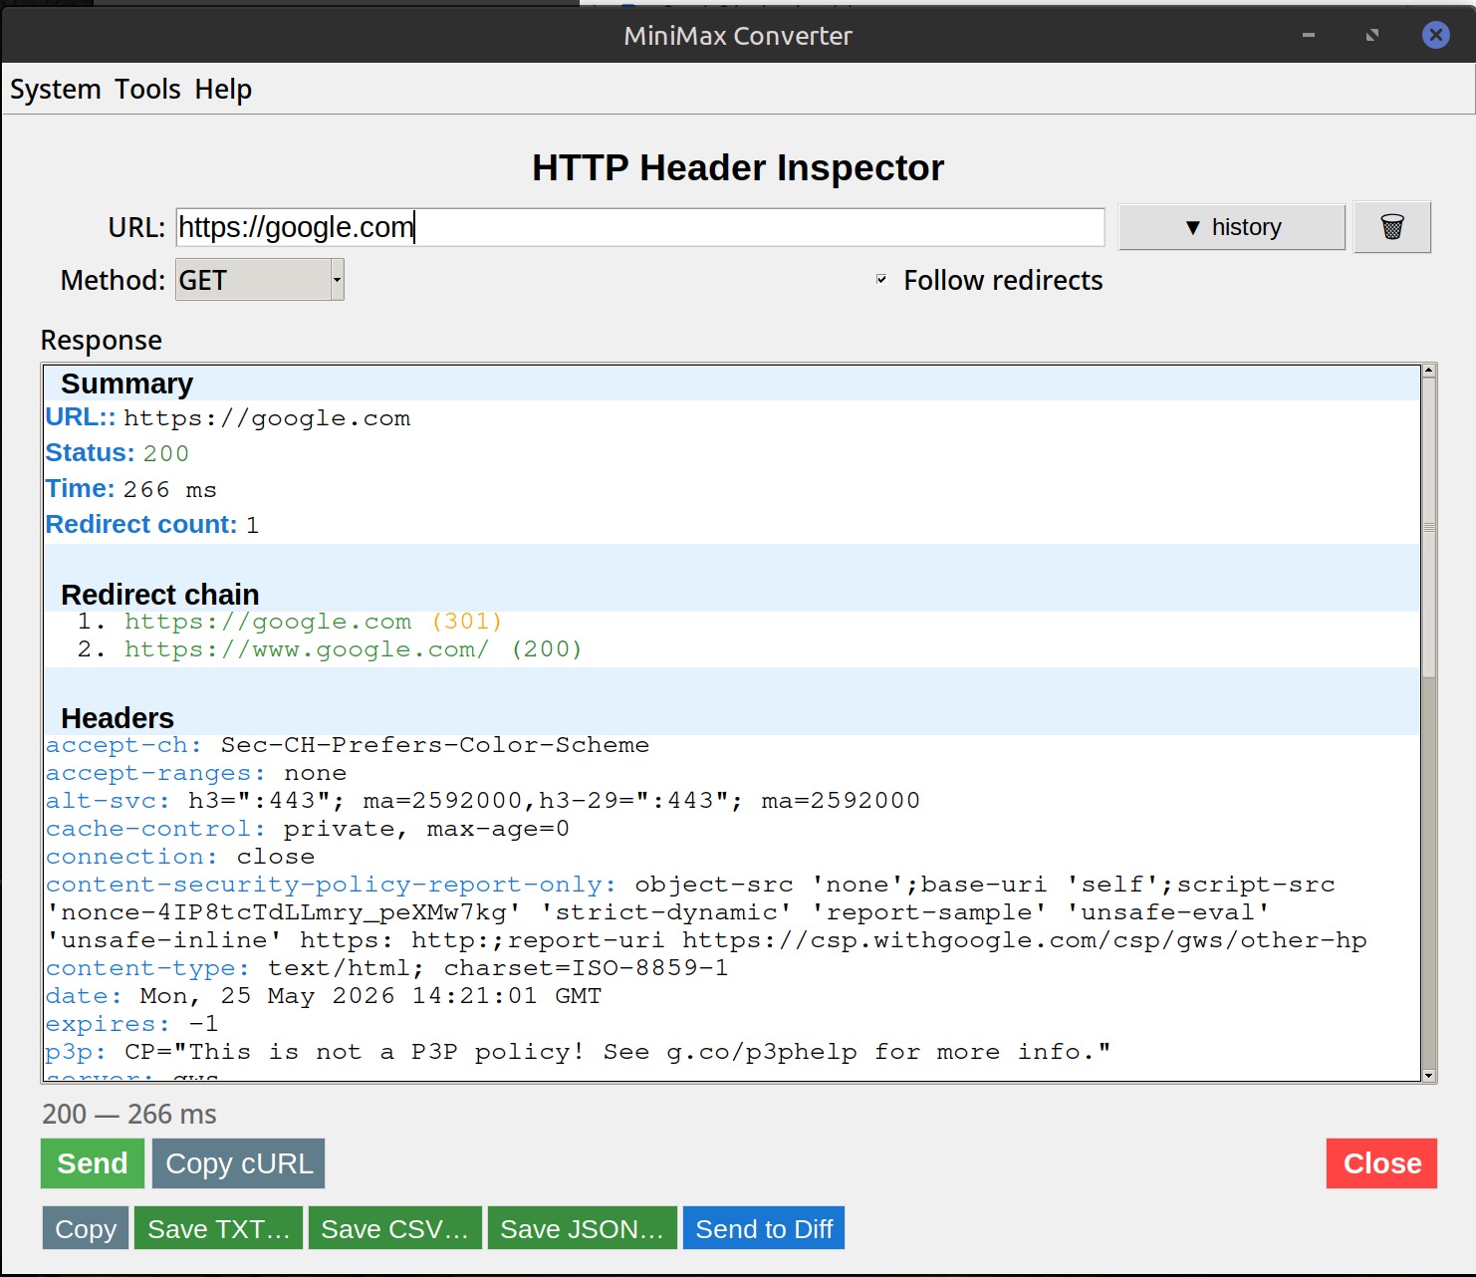Click the 200 — 266 ms status label
The image size is (1476, 1277).
[x=129, y=1114]
